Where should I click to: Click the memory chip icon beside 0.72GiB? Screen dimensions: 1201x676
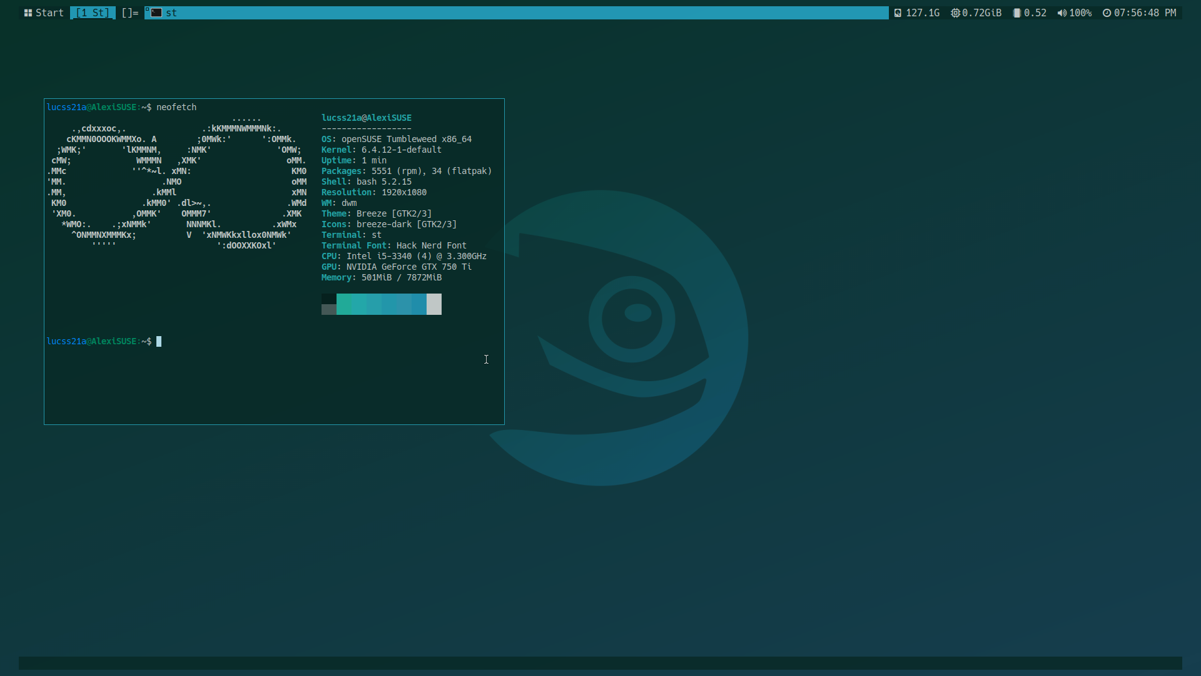[955, 13]
